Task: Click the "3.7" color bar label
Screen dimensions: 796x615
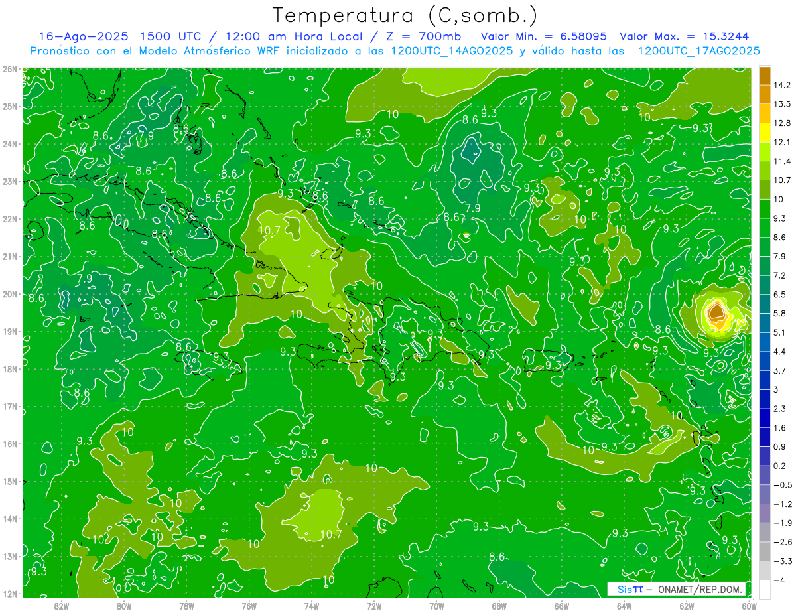Action: pos(780,370)
